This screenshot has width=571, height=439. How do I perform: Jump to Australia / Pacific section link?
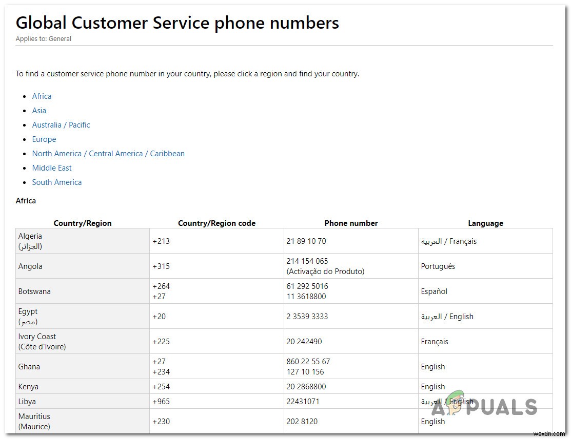pos(61,125)
